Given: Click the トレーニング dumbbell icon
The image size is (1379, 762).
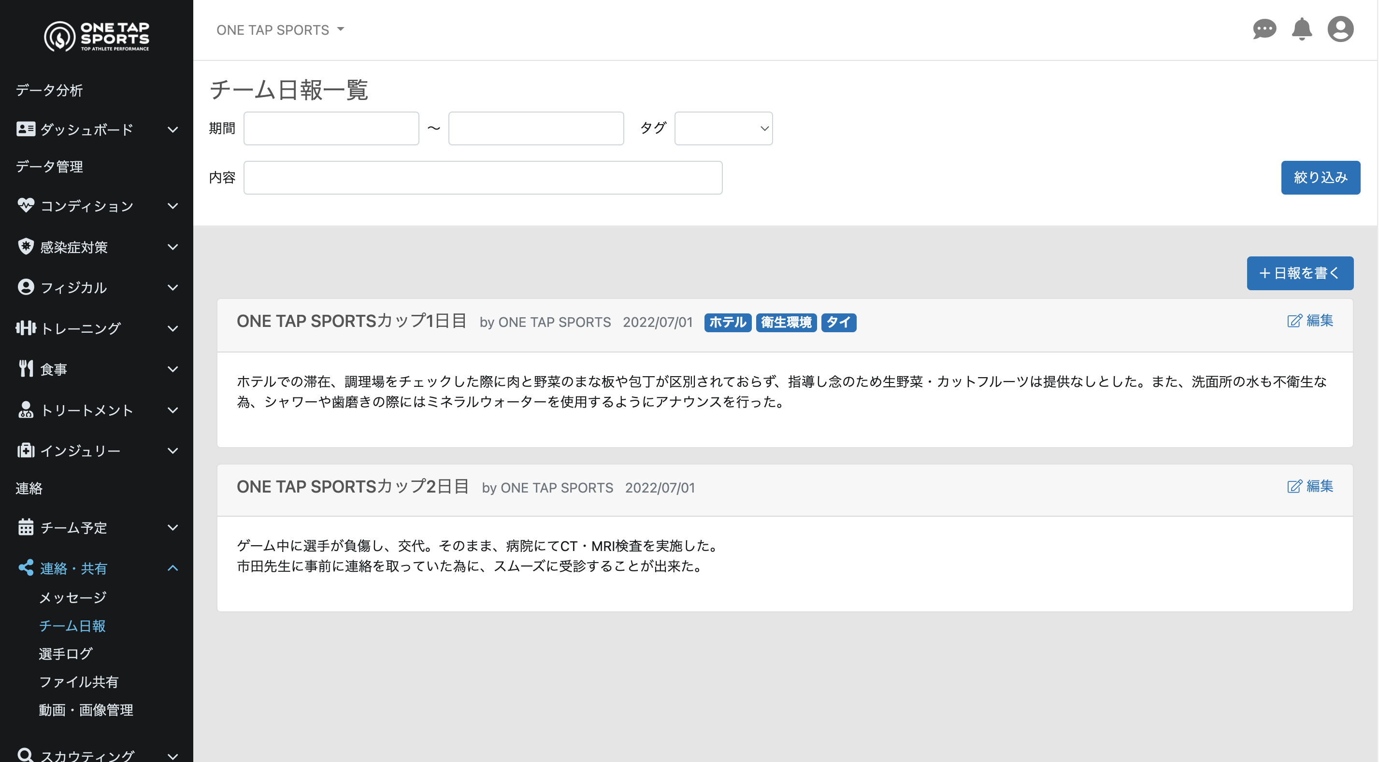Looking at the screenshot, I should (26, 328).
